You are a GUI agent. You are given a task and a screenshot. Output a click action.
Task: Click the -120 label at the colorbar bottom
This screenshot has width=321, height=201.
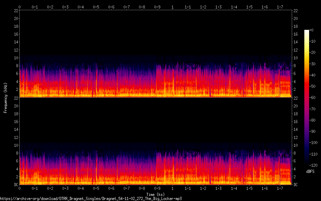point(313,166)
